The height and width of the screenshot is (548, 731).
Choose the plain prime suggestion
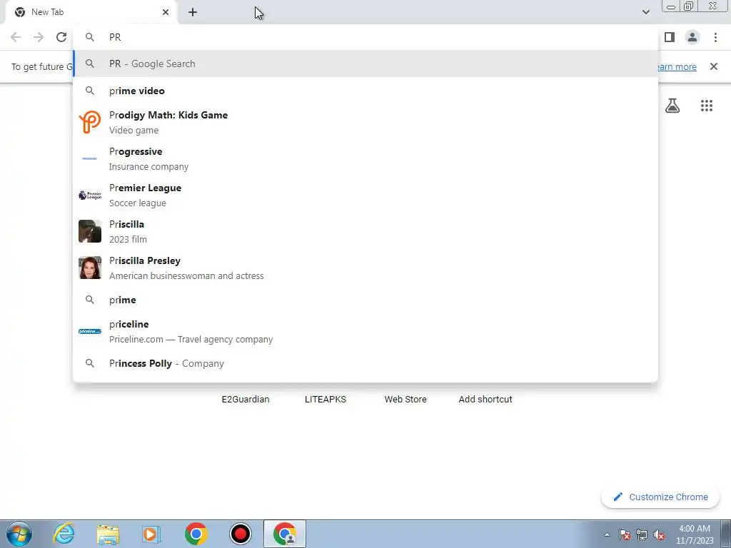365,300
